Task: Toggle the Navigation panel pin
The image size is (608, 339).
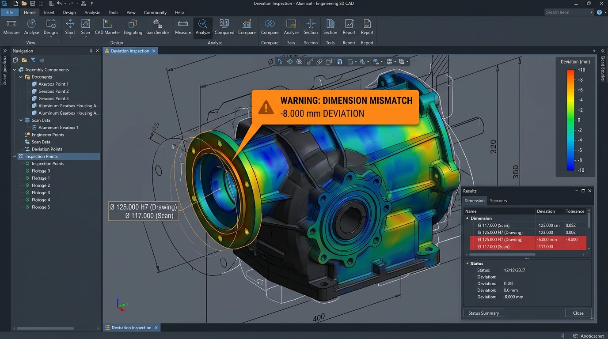Action: coord(91,51)
